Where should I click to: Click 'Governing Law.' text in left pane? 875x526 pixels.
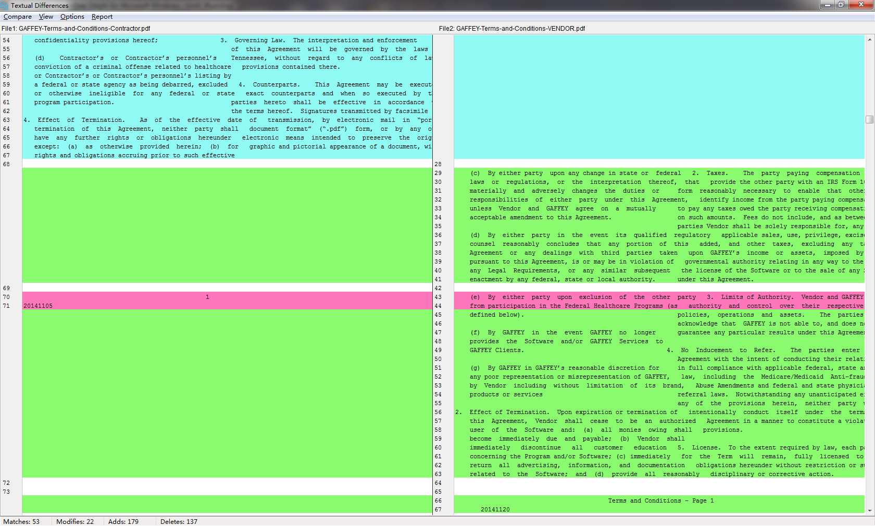(x=259, y=40)
